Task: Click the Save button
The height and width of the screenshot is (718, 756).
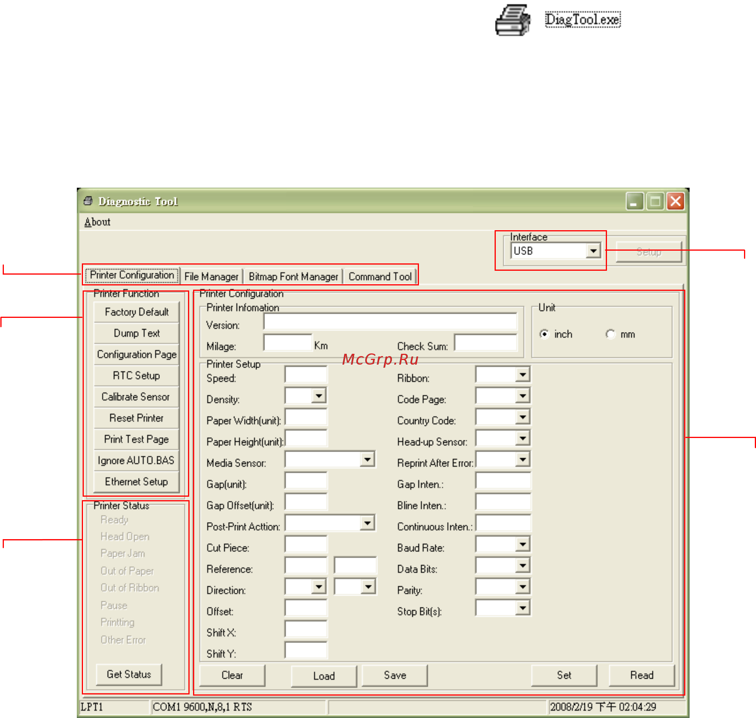Action: [395, 675]
